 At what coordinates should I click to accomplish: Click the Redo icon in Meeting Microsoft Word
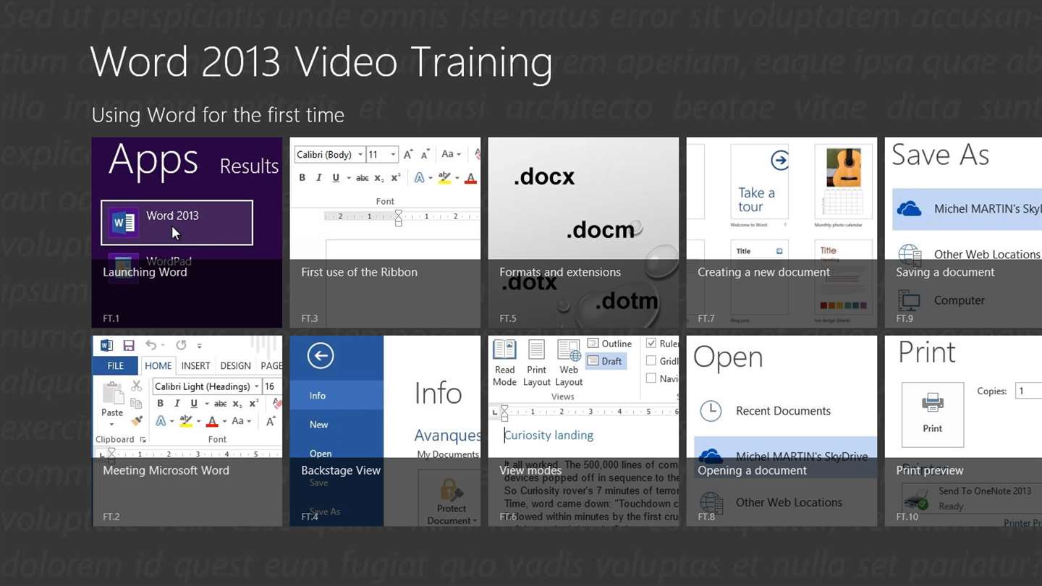[x=181, y=345]
